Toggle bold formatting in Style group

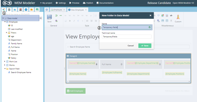pos(70,21)
